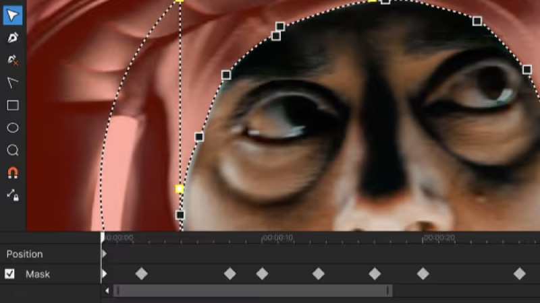This screenshot has height=303, width=540.
Task: Select mask point near left eyebrow
Action: point(226,75)
